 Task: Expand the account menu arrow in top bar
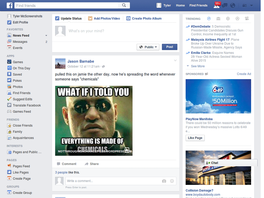coord(252,6)
